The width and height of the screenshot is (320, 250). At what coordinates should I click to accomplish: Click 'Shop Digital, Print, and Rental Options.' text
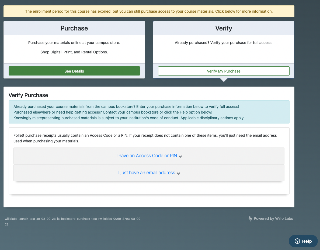point(74,52)
